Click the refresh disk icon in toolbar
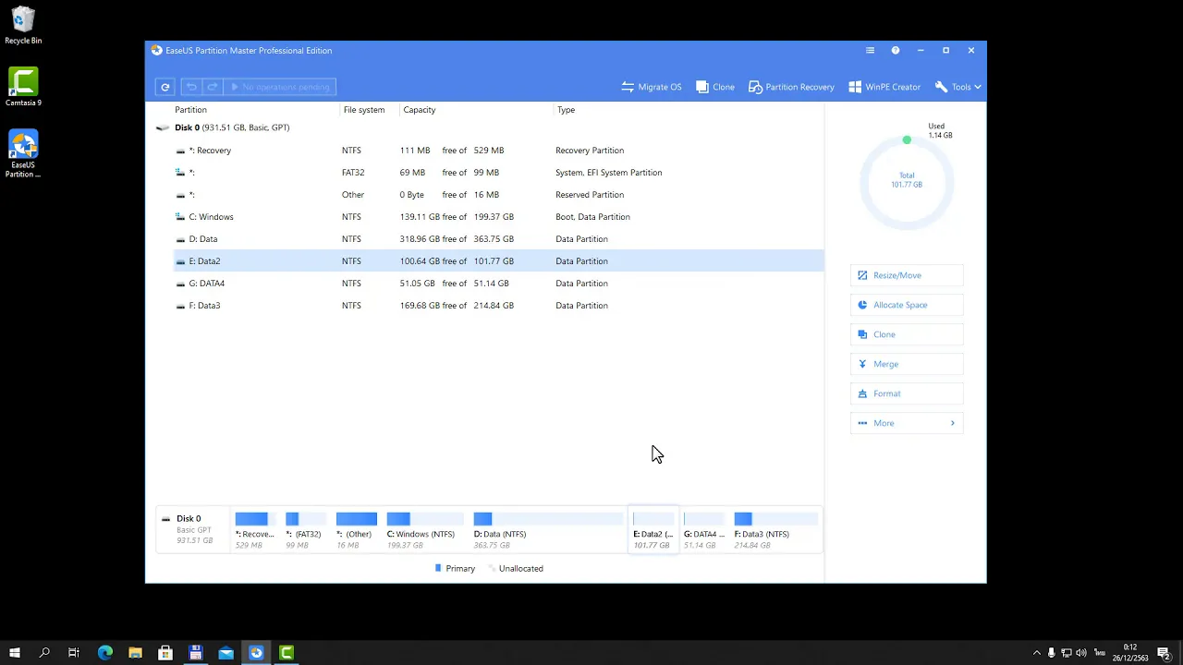This screenshot has height=665, width=1183. point(165,87)
